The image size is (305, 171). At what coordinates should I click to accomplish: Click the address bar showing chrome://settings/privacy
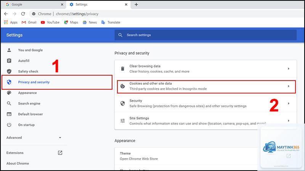(x=77, y=14)
